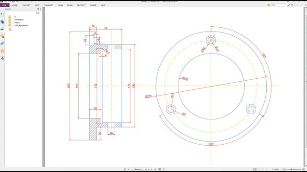Select the Hatch layer name
Screen dimensions: 307x172
click(17, 22)
